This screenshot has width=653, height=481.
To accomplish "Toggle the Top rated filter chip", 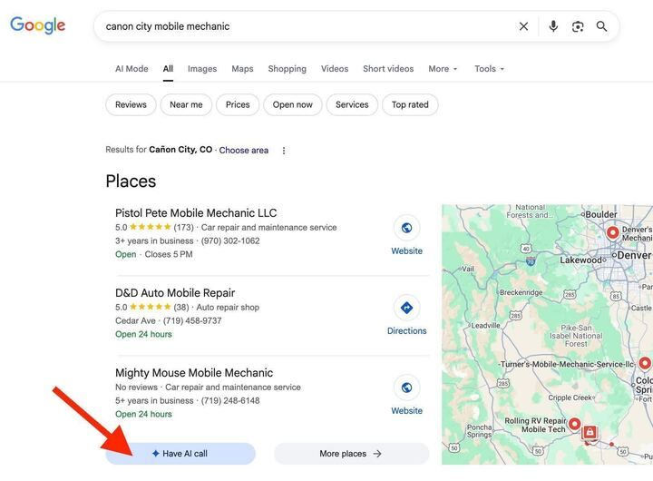I will point(410,104).
